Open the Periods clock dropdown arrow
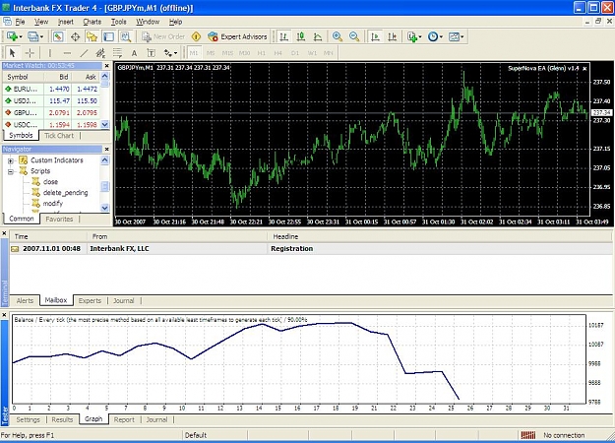This screenshot has height=443, width=615. [x=441, y=36]
